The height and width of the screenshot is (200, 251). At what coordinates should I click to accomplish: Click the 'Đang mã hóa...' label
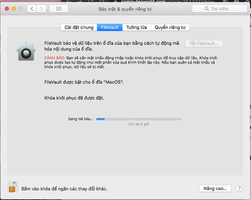[x=81, y=119]
